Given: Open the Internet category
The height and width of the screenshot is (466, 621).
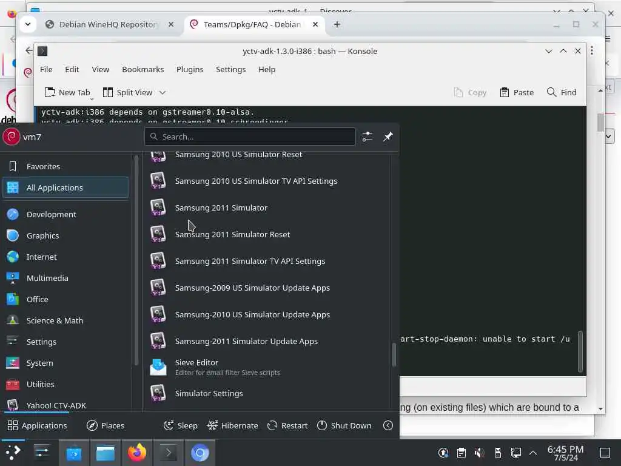Looking at the screenshot, I should [65, 257].
